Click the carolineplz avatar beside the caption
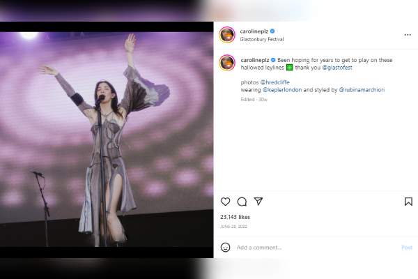Screen dimensions: 418x279 pyautogui.click(x=227, y=63)
